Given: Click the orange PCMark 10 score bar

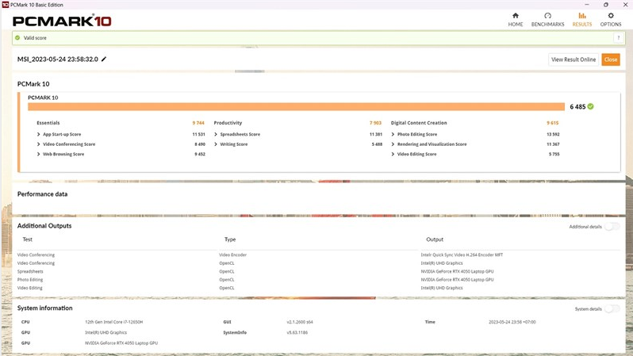Looking at the screenshot, I should tap(296, 106).
